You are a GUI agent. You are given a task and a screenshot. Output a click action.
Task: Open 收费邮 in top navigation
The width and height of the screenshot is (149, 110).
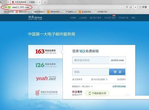73,18
